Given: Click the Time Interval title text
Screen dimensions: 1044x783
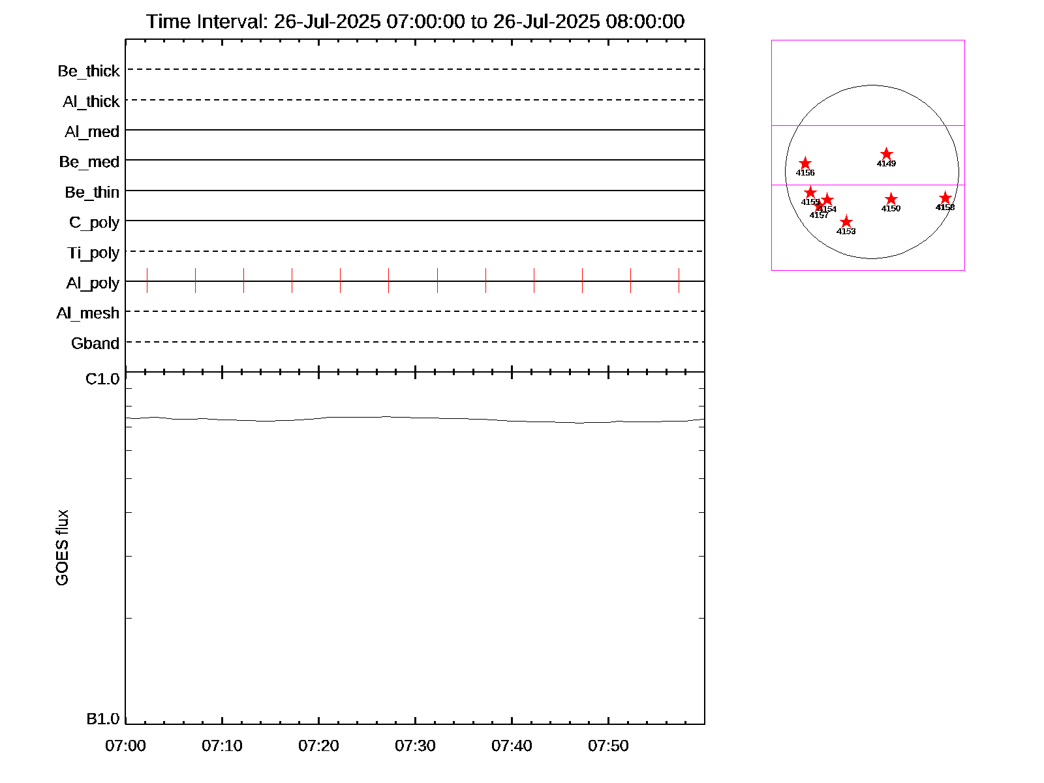Looking at the screenshot, I should click(415, 22).
